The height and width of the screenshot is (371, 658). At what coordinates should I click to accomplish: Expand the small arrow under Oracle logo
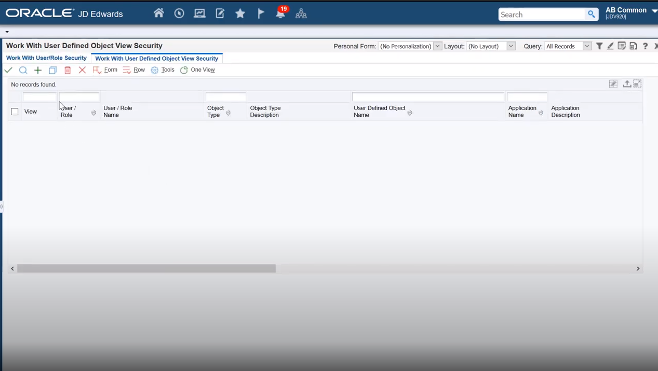coord(7,32)
